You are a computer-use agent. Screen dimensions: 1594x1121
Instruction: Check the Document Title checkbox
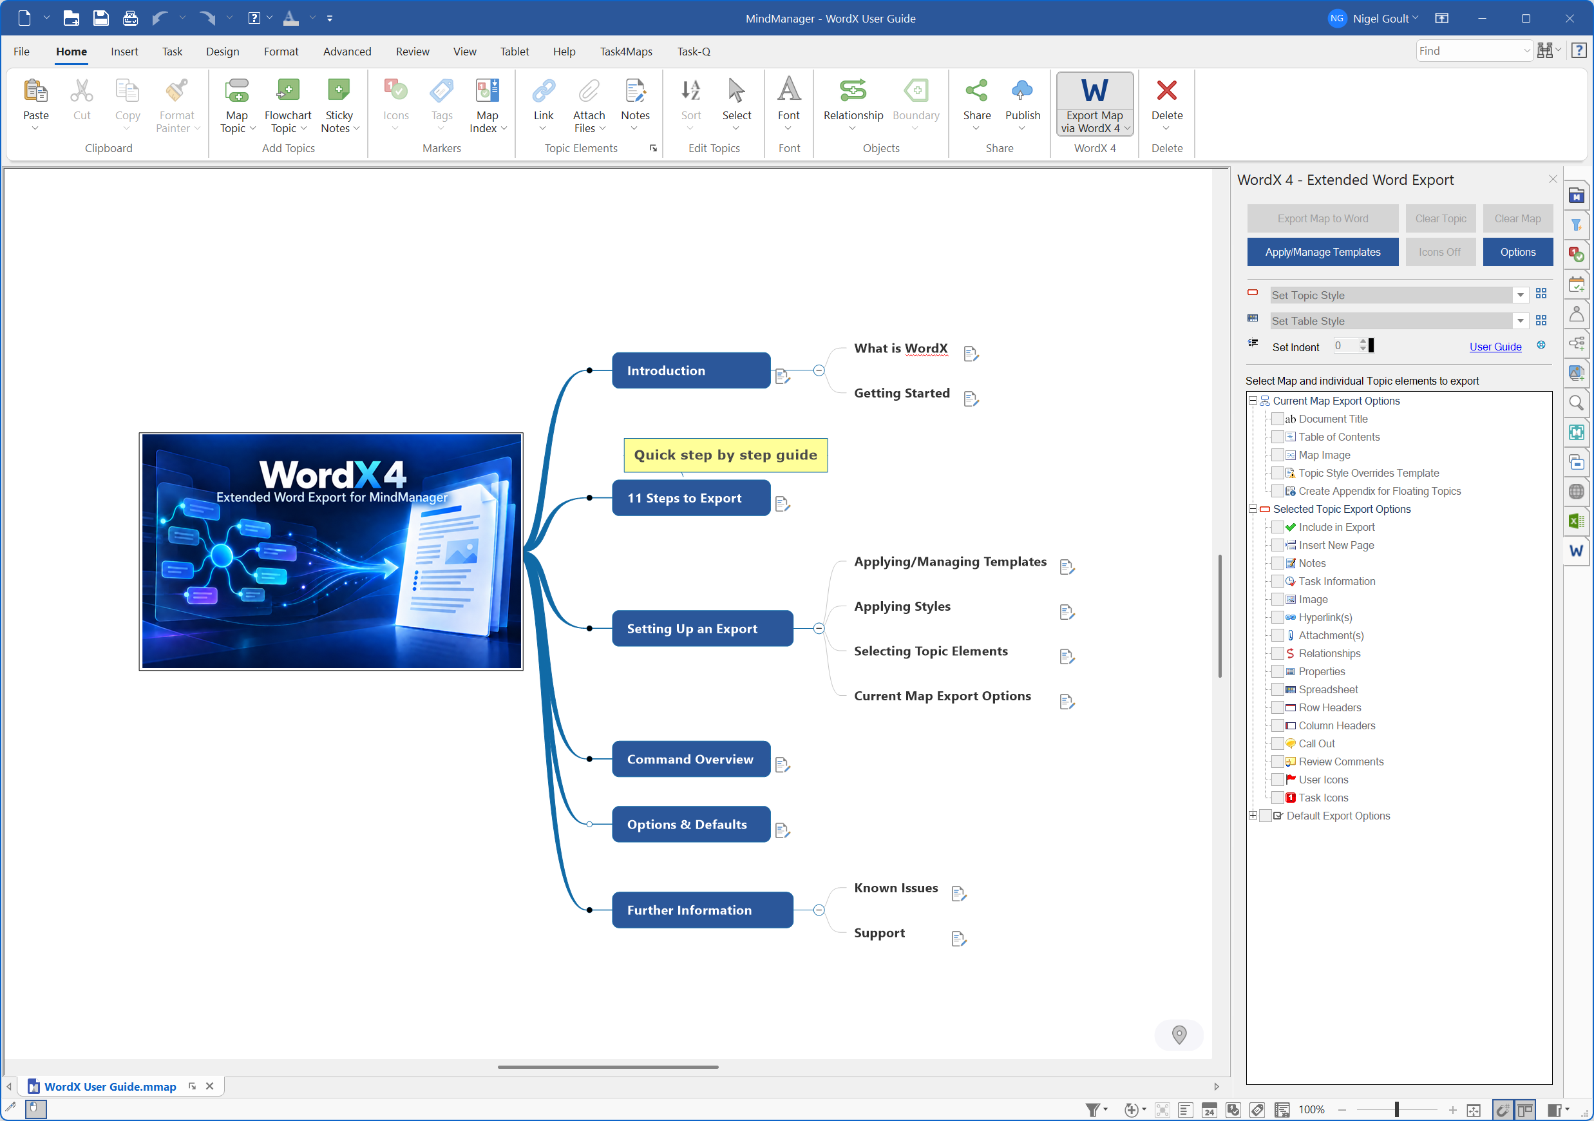(x=1276, y=419)
